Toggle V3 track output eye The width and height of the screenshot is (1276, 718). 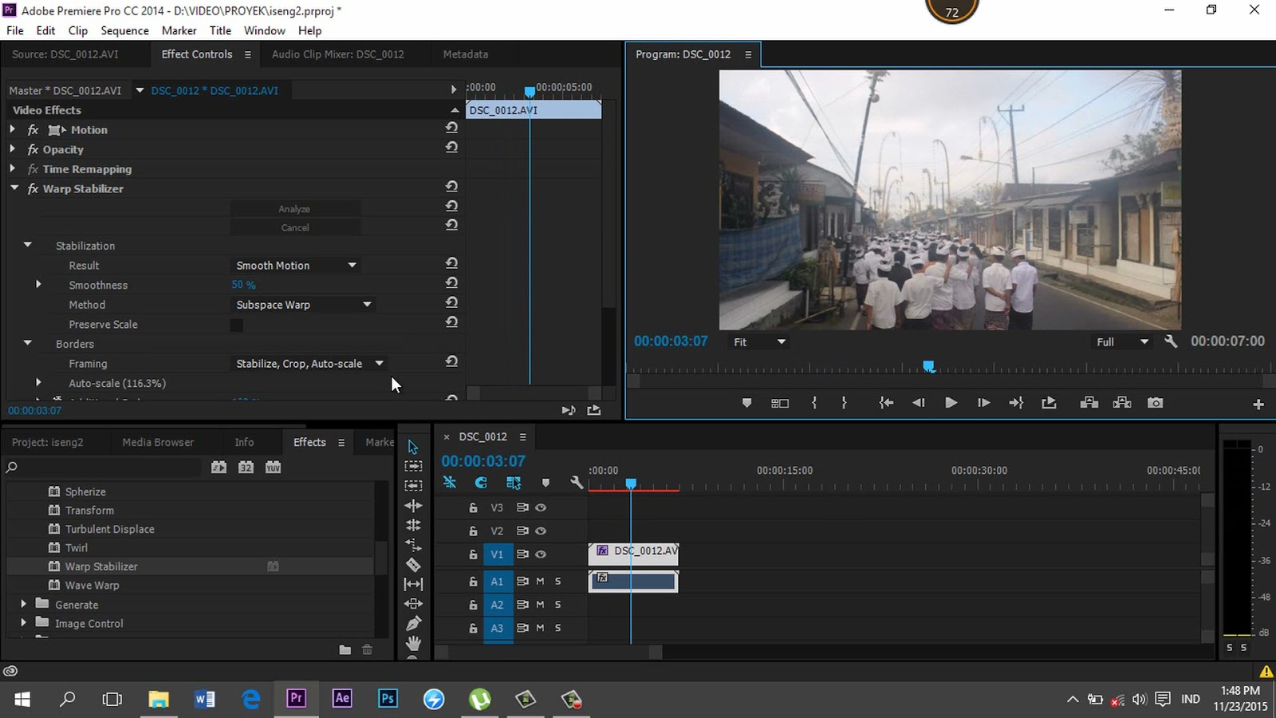pos(541,507)
